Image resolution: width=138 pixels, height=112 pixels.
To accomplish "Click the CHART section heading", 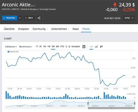I will pos(8,39).
